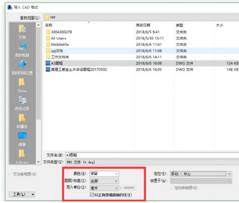Screen dimensions: 239x203
Task: Click the date 2018/6/6 16:08
Action: coord(149,63)
